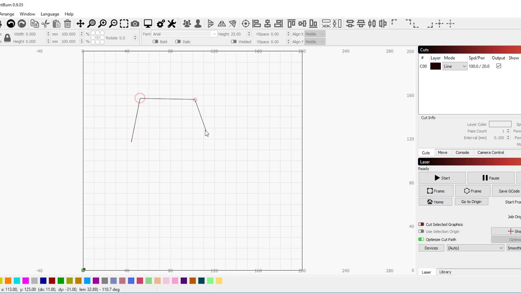Screen dimensions: 521x293
Task: Open Device Settings wrench-screwdriver icon
Action: click(172, 24)
